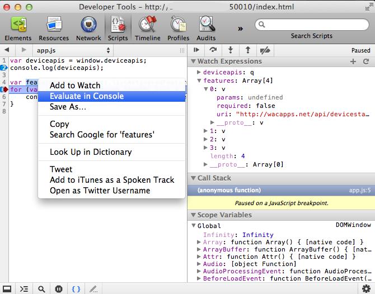375x294 pixels.
Task: Toggle pretty print braces button
Action: (x=76, y=289)
